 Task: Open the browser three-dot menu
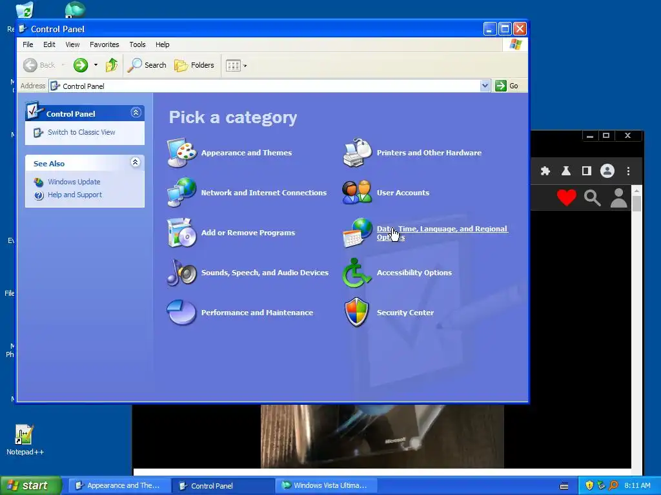(628, 171)
